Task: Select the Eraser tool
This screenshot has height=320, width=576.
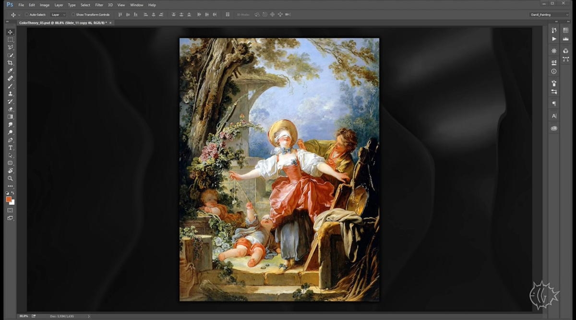Action: (x=10, y=109)
